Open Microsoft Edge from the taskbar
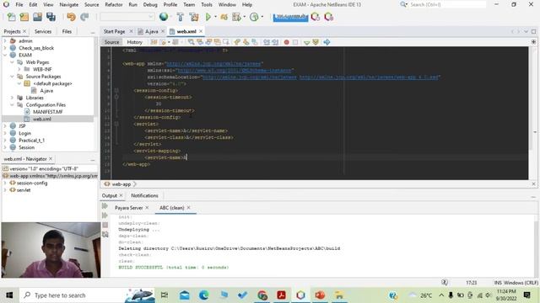The image size is (540, 303). [203, 295]
